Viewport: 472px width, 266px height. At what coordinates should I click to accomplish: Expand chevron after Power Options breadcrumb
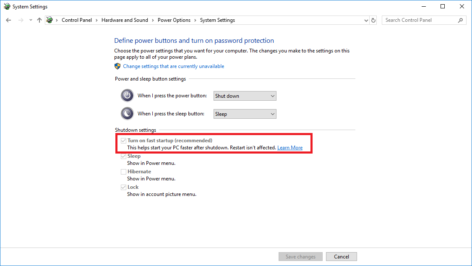pos(196,20)
